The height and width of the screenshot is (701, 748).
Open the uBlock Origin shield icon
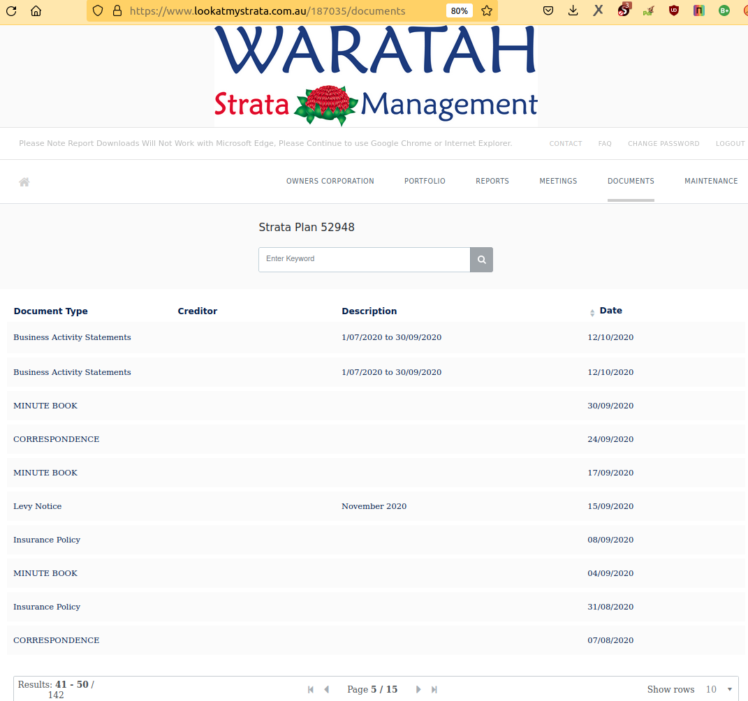point(673,10)
